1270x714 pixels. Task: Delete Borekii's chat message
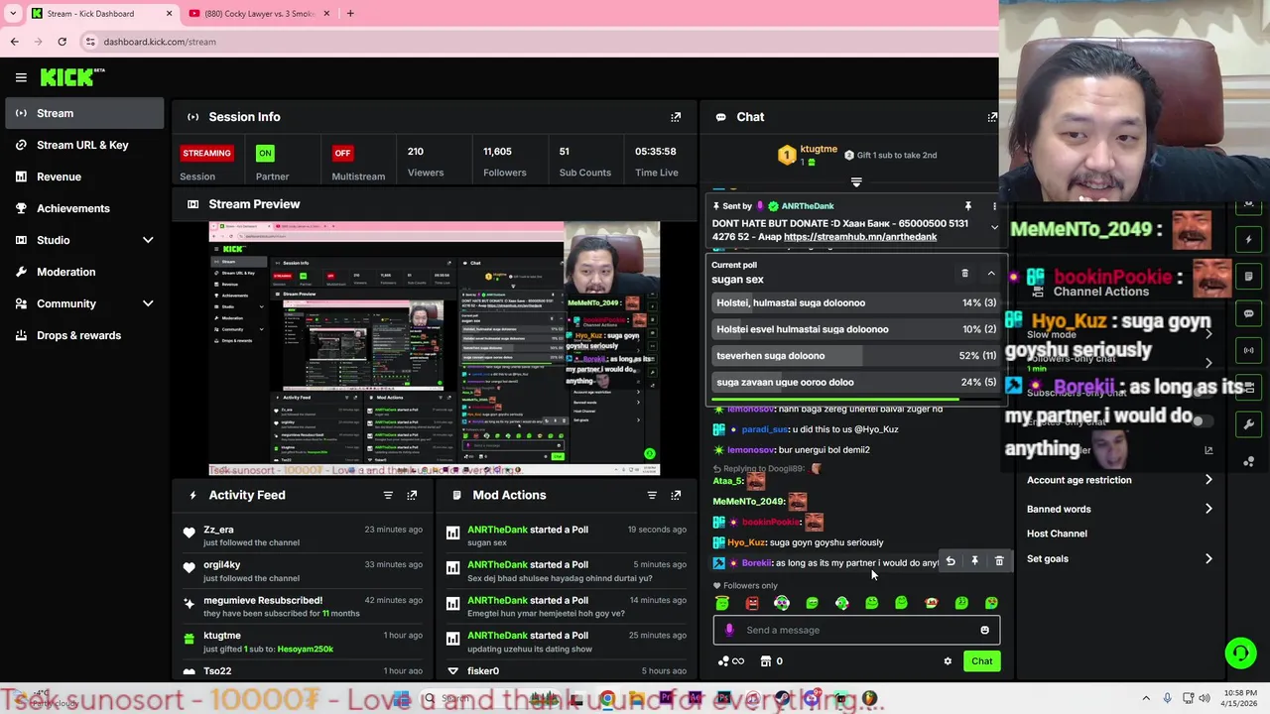coord(999,561)
